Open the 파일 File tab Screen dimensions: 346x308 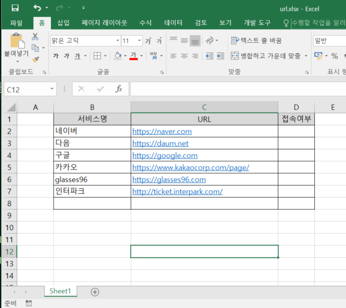pyautogui.click(x=16, y=23)
